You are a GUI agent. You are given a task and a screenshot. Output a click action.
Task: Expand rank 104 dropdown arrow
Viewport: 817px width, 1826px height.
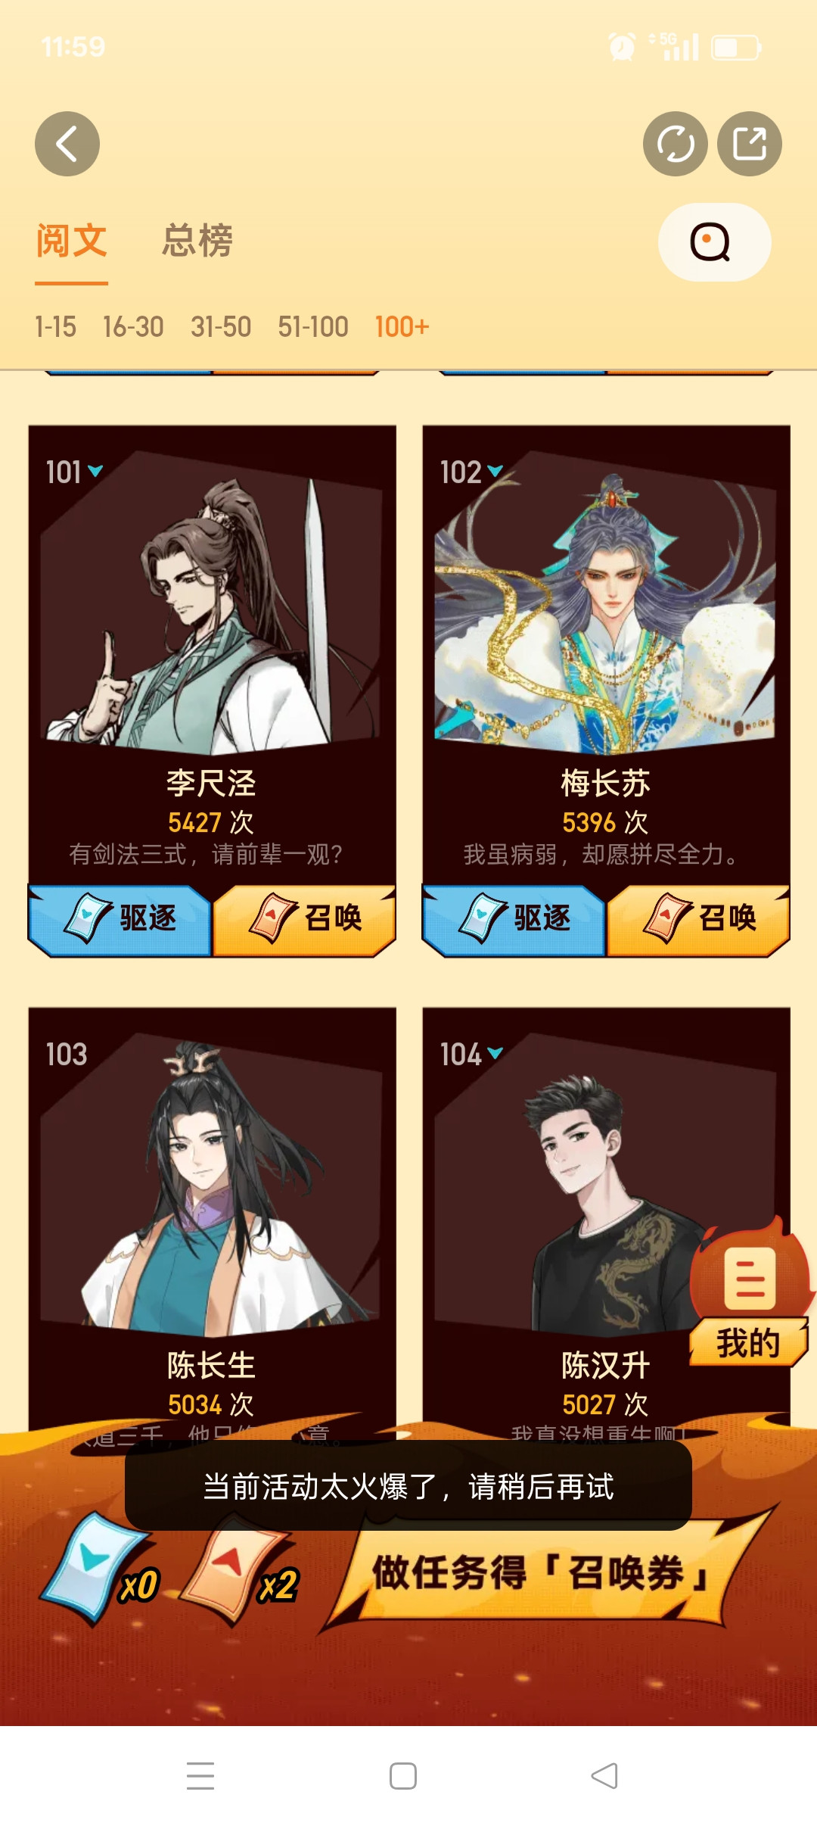(x=495, y=1053)
